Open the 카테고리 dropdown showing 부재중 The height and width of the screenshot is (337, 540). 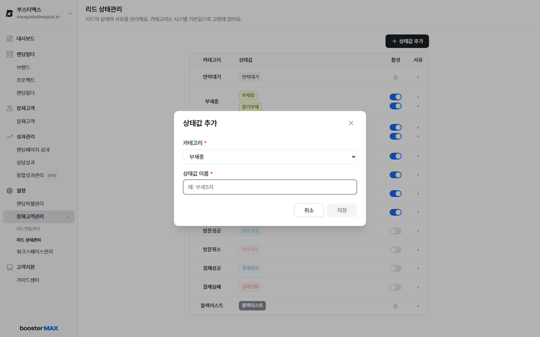pyautogui.click(x=270, y=157)
